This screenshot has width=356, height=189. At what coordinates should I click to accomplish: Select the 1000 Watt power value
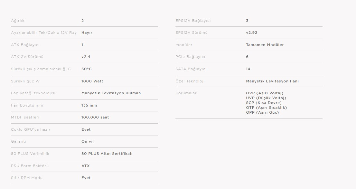(x=92, y=81)
